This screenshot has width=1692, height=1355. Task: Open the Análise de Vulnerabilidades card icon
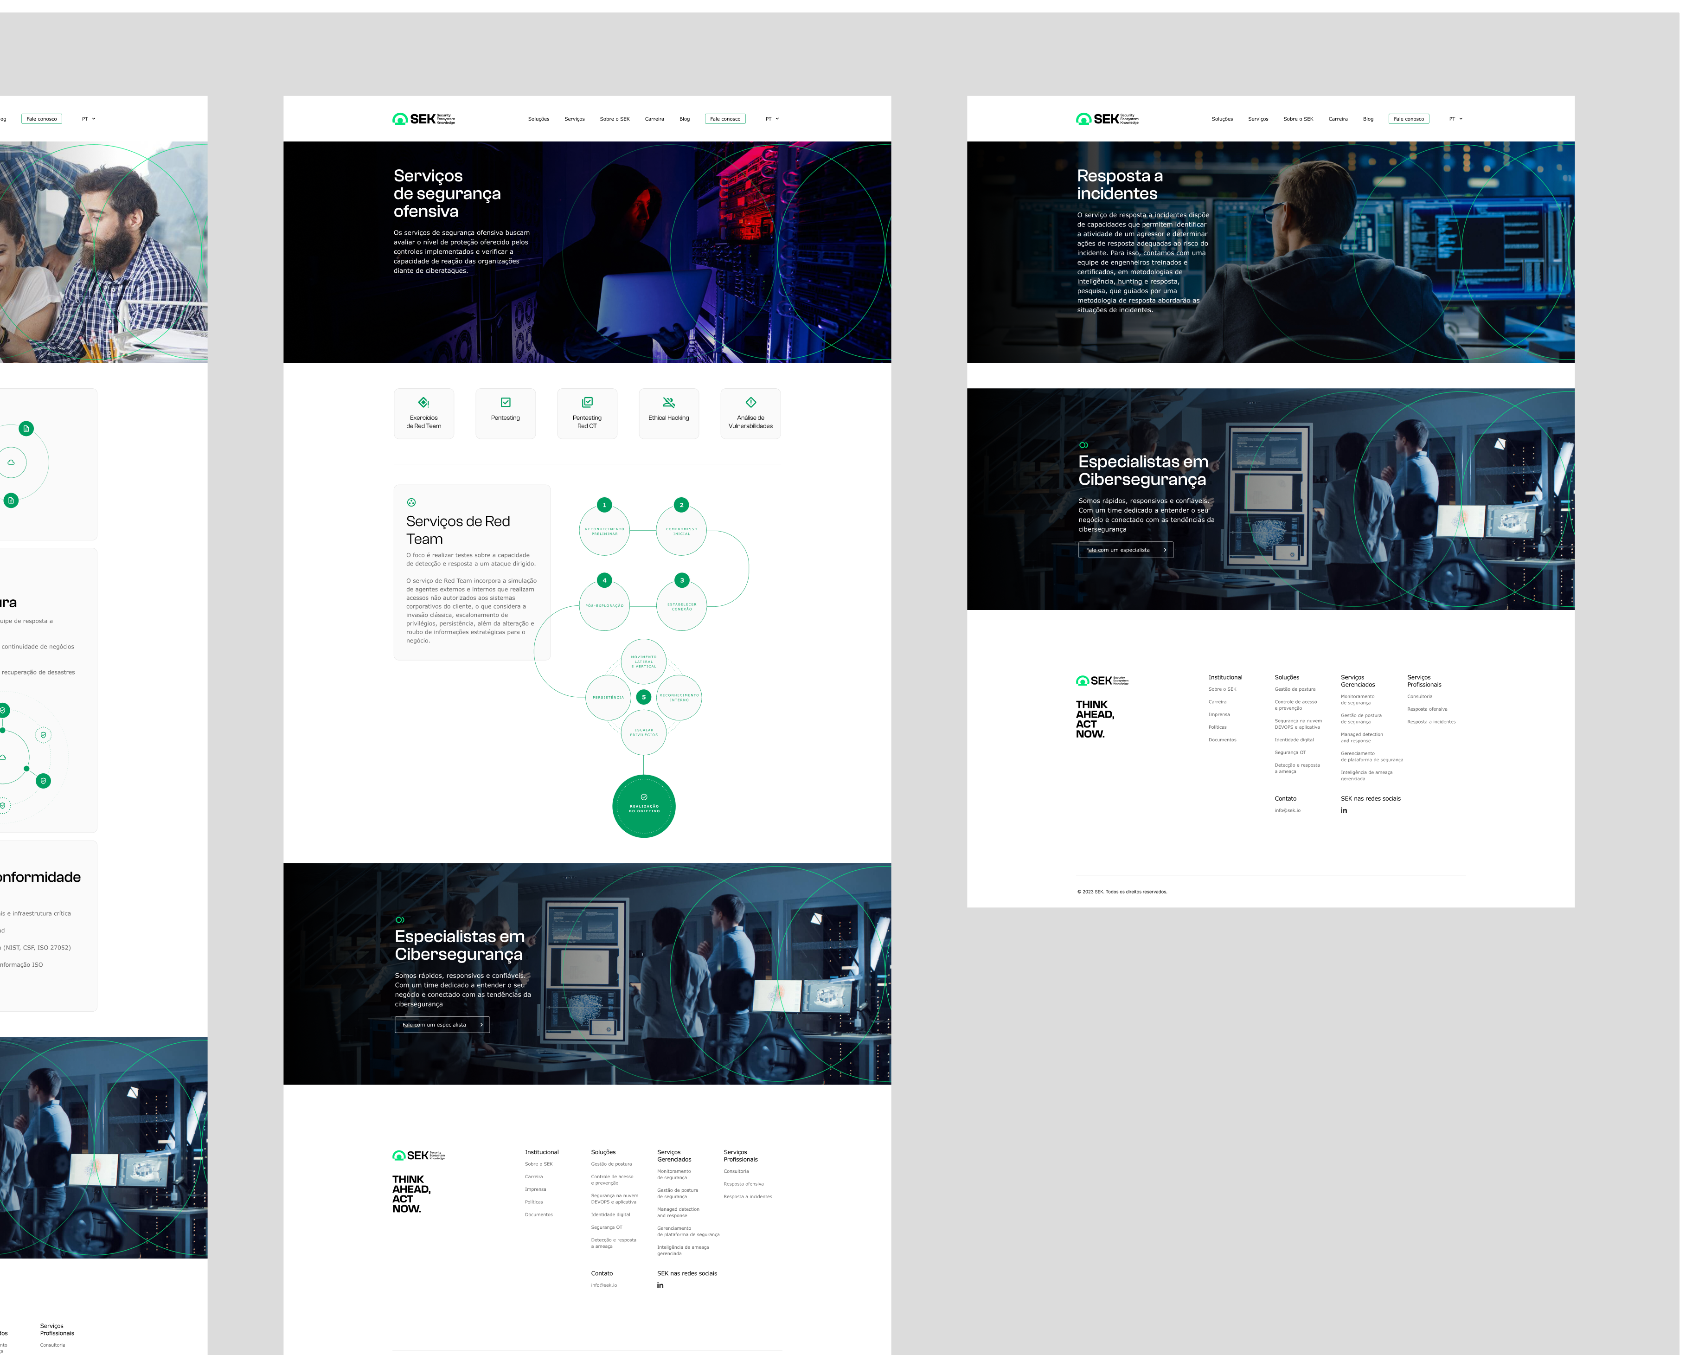(750, 403)
